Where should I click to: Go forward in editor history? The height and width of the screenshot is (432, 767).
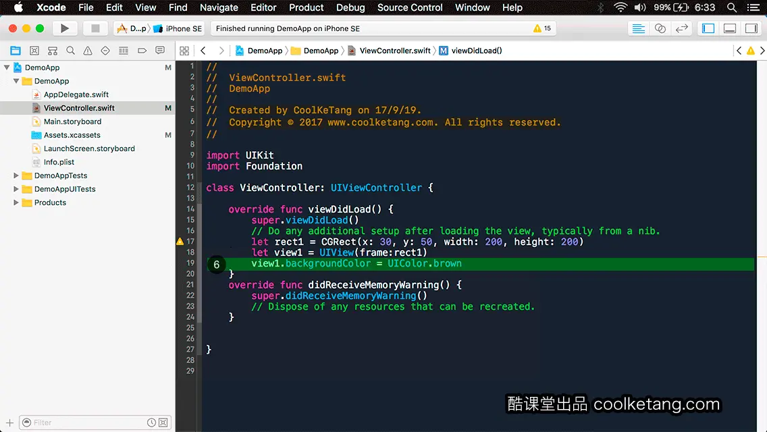(221, 51)
